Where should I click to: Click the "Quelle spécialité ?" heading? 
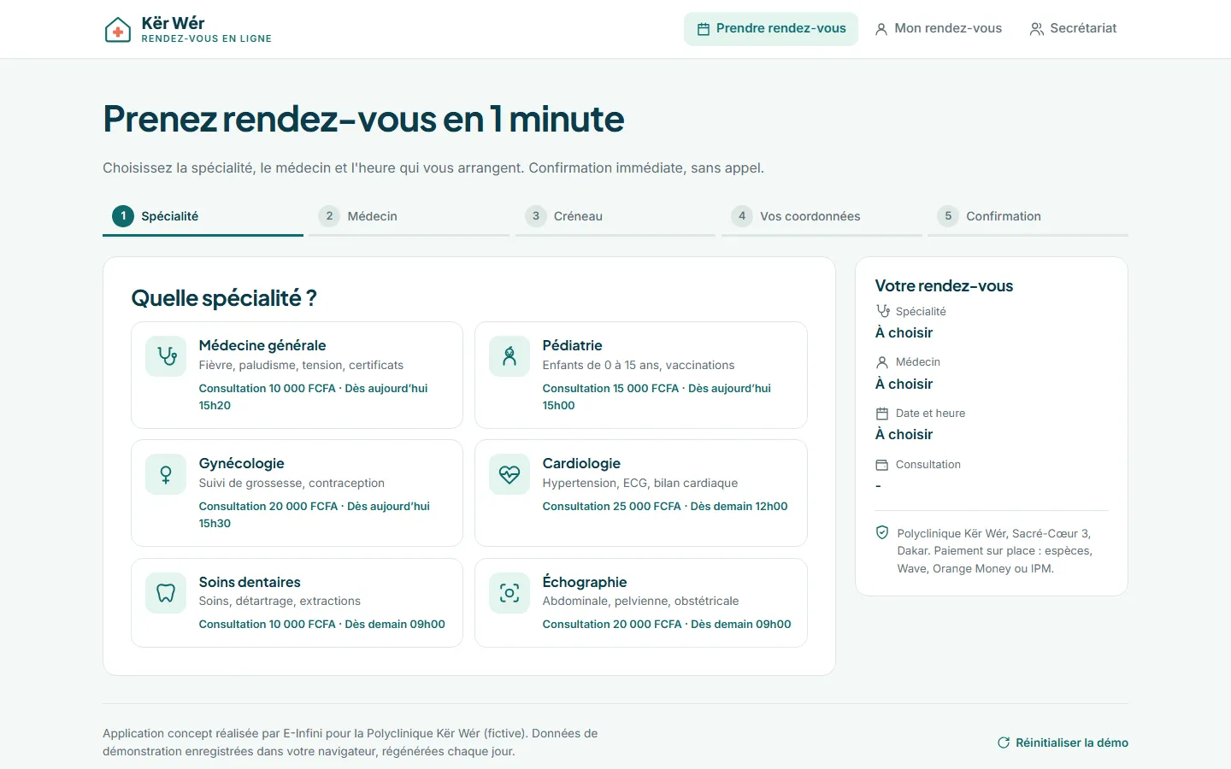[x=224, y=298]
